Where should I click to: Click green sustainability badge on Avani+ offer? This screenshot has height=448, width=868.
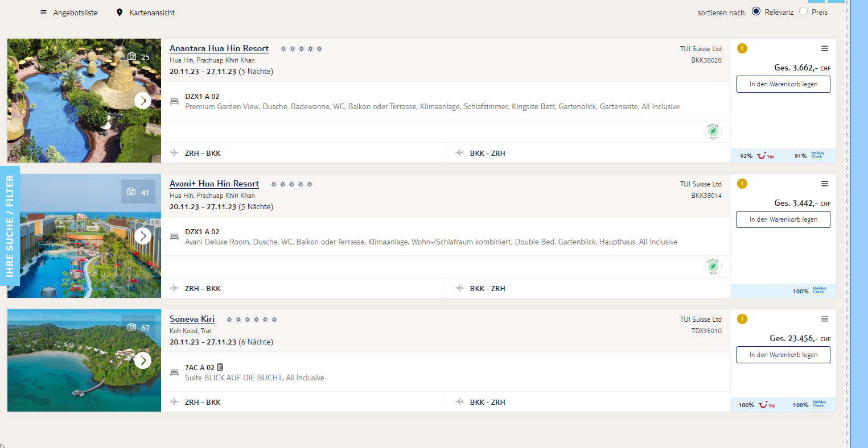click(x=713, y=267)
